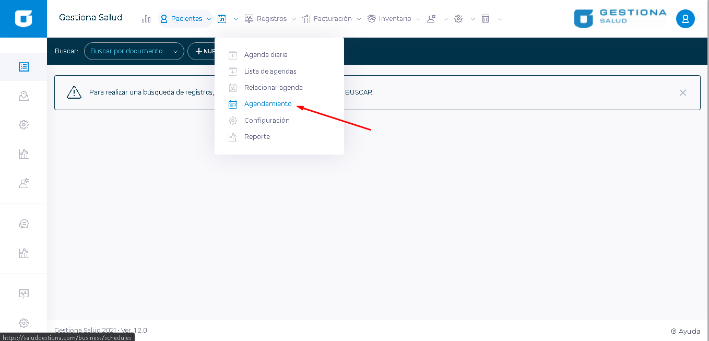Expand the Pacientes dropdown menu
709x341 pixels.
(186, 19)
